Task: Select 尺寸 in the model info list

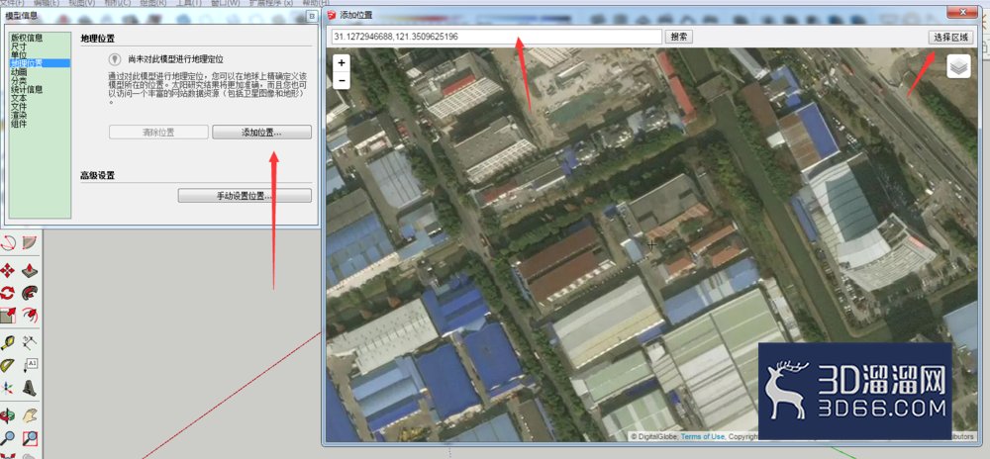Action: point(18,46)
